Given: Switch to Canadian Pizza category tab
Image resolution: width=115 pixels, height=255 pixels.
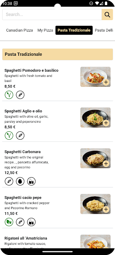Looking at the screenshot, I should 19,30.
